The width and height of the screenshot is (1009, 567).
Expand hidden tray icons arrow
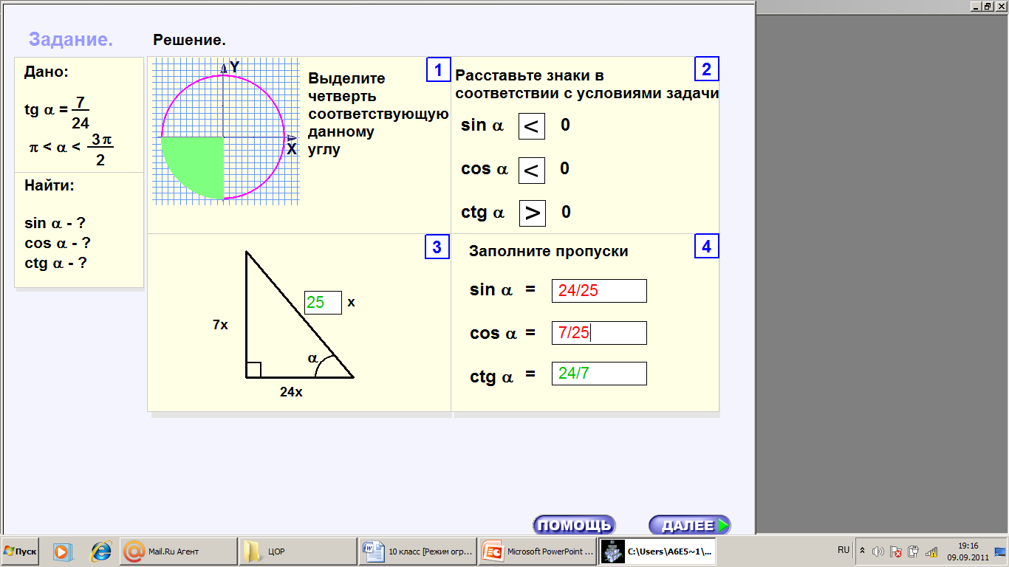[862, 551]
